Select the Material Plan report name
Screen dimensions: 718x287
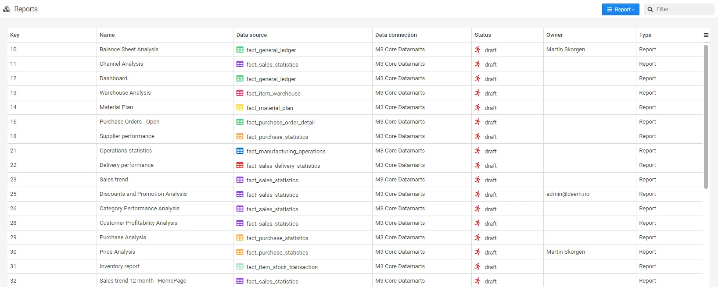tap(116, 107)
